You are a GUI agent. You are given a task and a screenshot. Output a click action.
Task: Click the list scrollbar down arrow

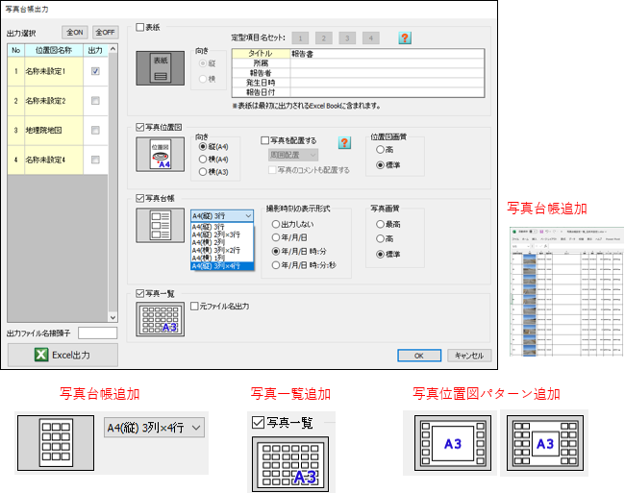click(x=112, y=317)
